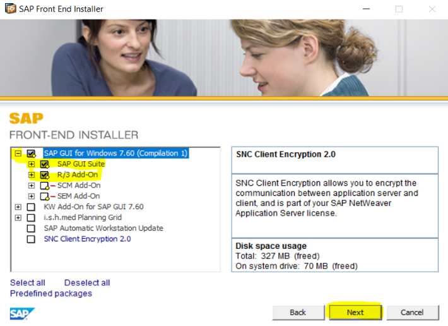
Task: Click the Select all link
Action: 28,282
